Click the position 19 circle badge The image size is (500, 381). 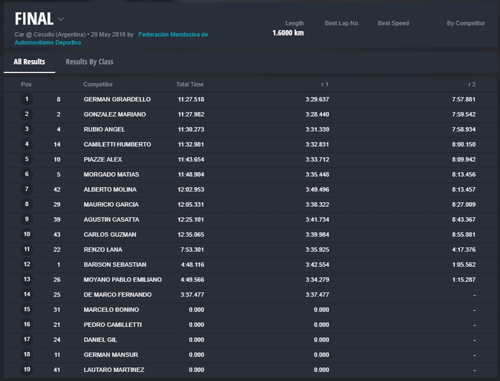27,370
